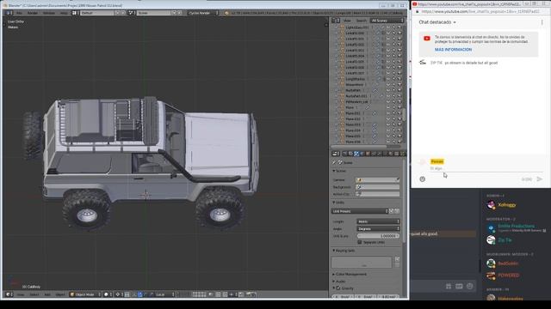551x309 pixels.
Task: Switch to the Constraints properties tab
Action: 374,154
